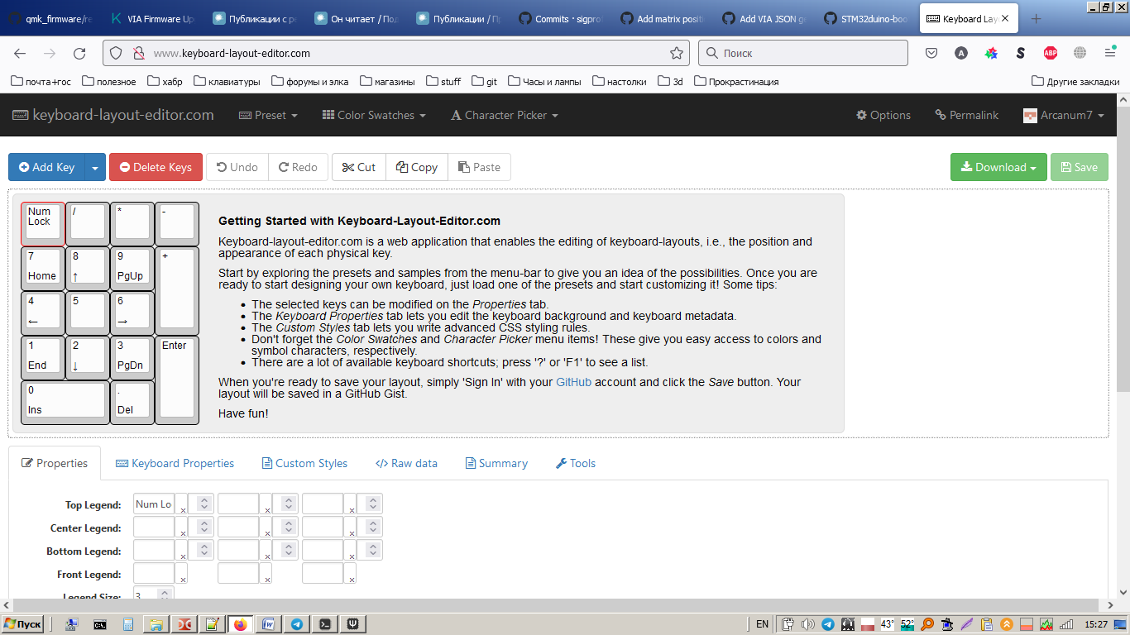Select the Del key on the keypad
Screen dimensions: 1130x635
(x=132, y=403)
